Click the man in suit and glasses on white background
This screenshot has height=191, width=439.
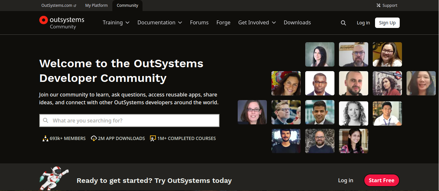320,83
